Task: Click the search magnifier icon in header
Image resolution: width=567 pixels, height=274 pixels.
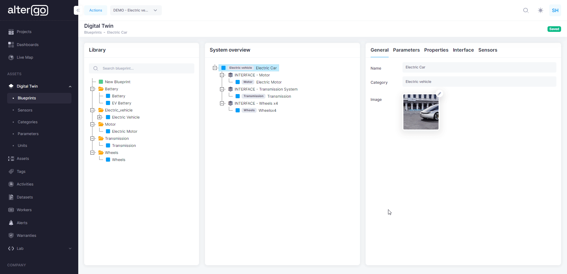Action: coord(526,10)
